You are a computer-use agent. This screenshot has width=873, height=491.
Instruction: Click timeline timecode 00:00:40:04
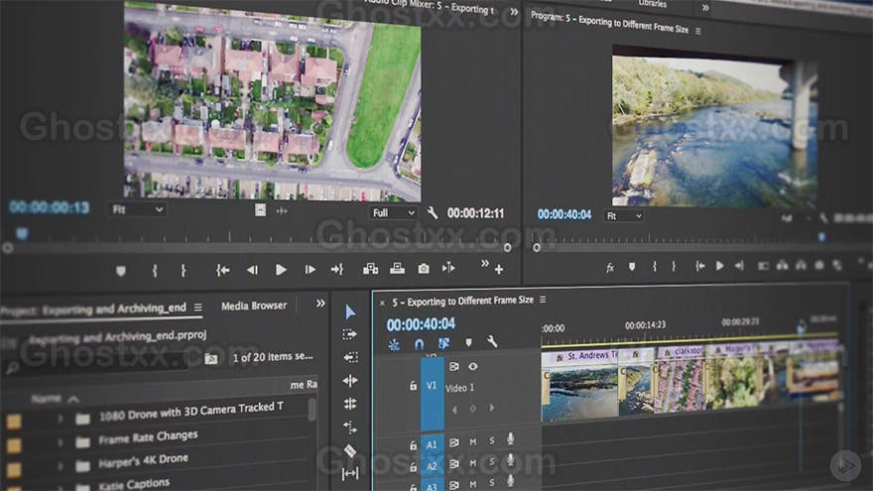[x=421, y=324]
